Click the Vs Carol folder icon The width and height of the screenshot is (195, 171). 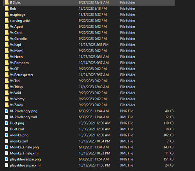[7, 32]
